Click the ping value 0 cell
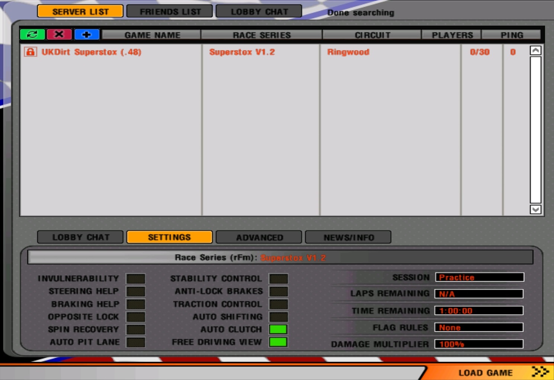554x380 pixels. point(513,52)
